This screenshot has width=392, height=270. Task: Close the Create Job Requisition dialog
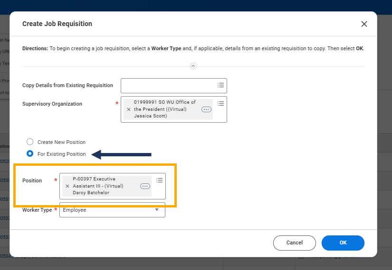[x=364, y=24]
